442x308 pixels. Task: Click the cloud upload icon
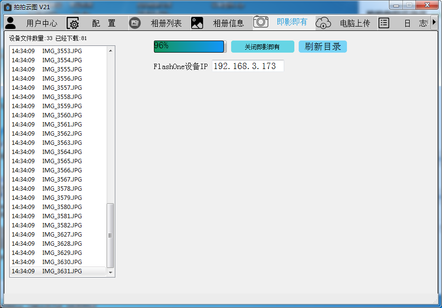click(x=323, y=23)
